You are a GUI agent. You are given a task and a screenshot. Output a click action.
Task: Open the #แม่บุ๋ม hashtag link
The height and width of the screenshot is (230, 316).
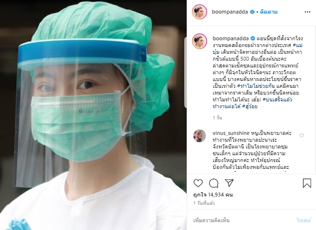click(x=258, y=49)
